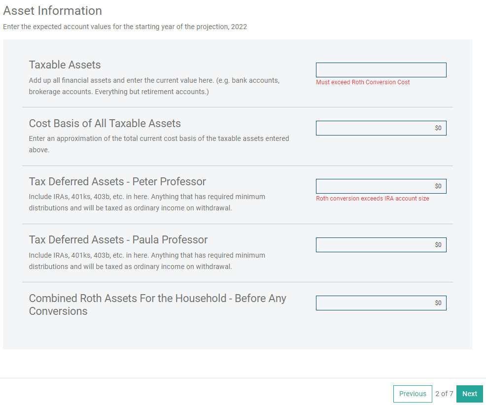Click the Paula Professor tax deferred assets field
This screenshot has width=486, height=405.
click(381, 245)
